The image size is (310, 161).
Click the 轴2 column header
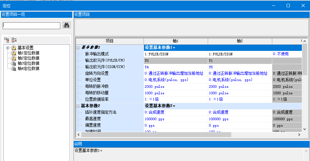pos(240,41)
